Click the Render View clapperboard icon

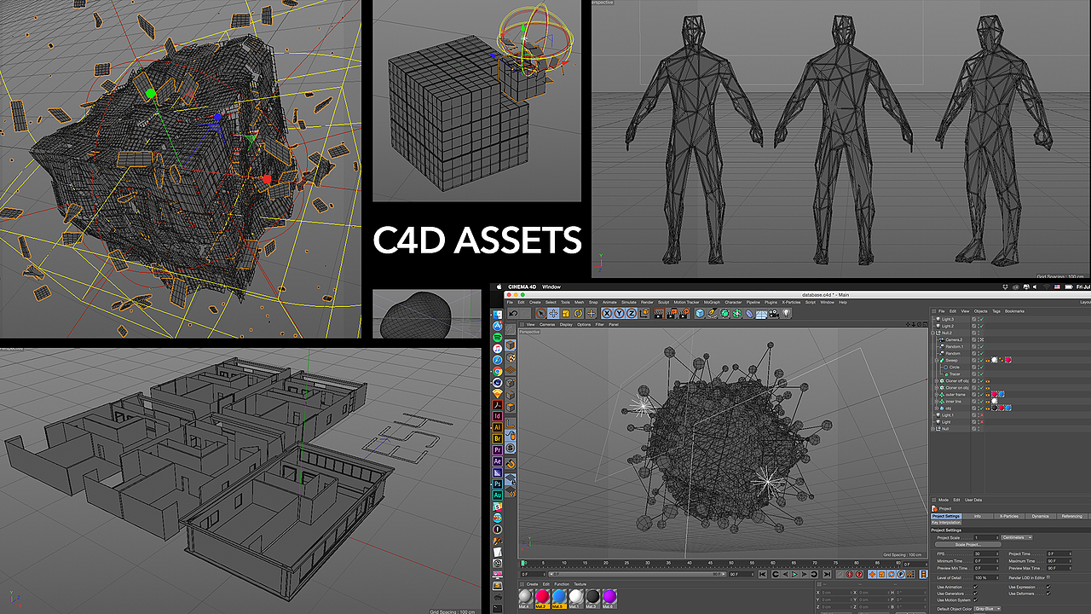pos(659,313)
